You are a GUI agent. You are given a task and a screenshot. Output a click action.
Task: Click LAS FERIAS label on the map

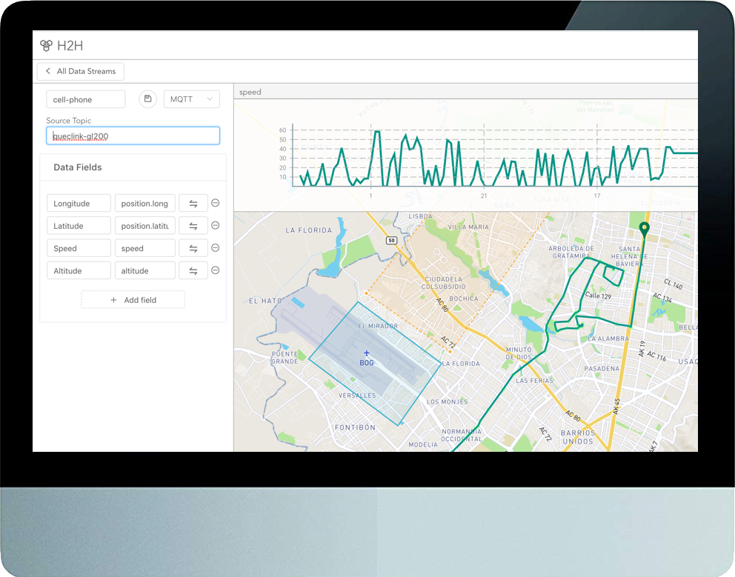tap(534, 381)
